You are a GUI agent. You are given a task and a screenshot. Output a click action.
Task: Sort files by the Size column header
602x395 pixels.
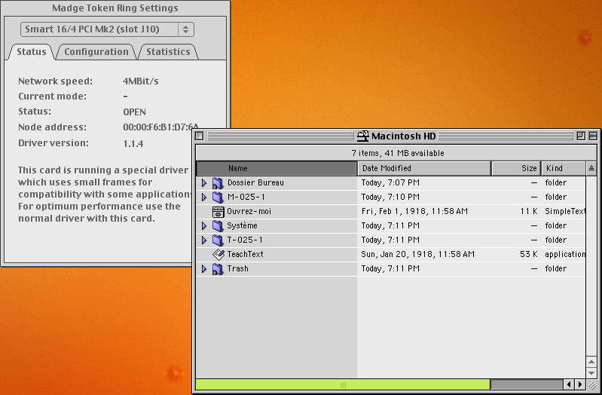pyautogui.click(x=516, y=169)
